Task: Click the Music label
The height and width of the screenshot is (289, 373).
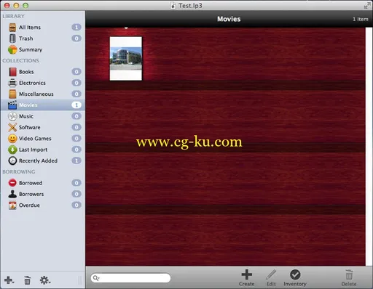Action: [26, 116]
